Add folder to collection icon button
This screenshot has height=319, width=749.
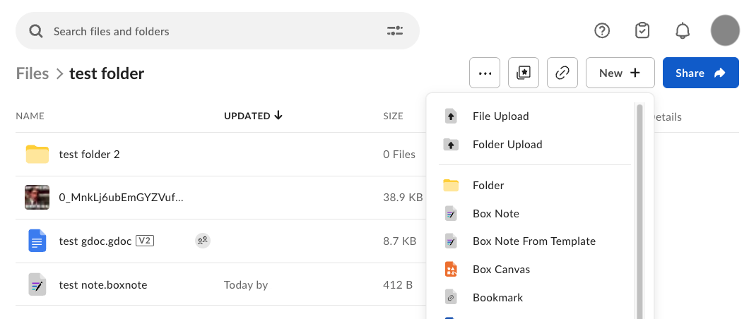[524, 73]
